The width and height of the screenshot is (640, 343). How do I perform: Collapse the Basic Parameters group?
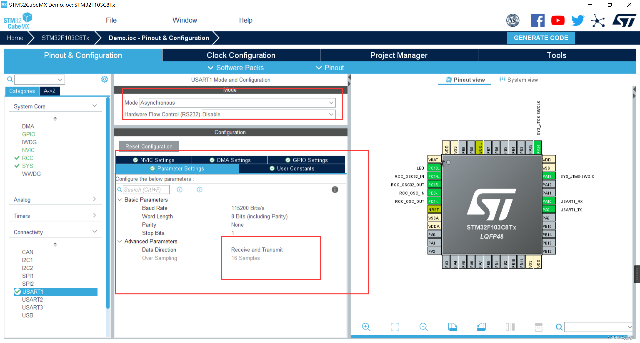pos(120,199)
